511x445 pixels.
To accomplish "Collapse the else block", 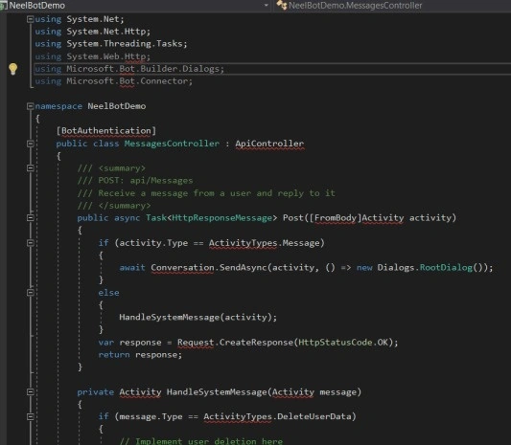I will (x=31, y=293).
